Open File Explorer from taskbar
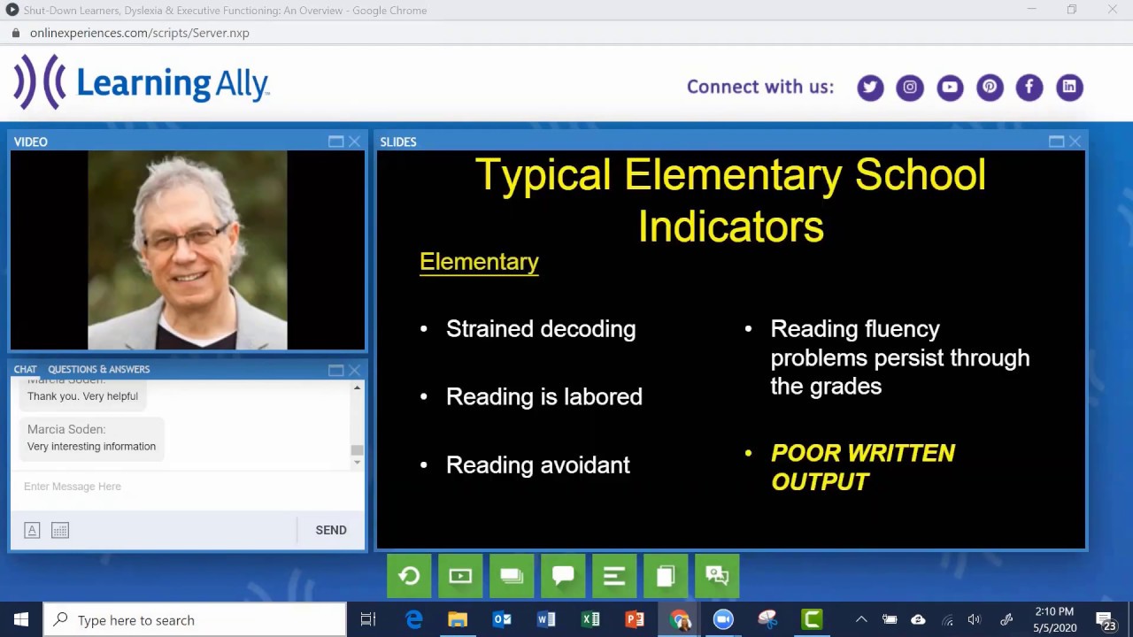Viewport: 1133px width, 637px height. click(x=458, y=619)
